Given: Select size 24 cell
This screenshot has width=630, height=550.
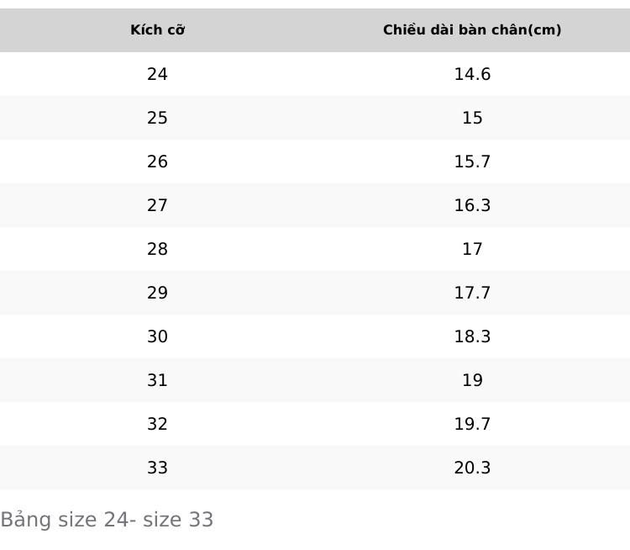Looking at the screenshot, I should pyautogui.click(x=157, y=74).
